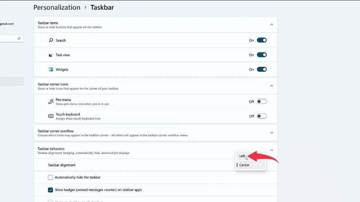Click the Task view icon

point(51,55)
